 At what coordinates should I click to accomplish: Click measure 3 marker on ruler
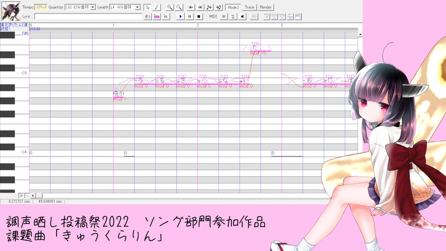(x=282, y=25)
